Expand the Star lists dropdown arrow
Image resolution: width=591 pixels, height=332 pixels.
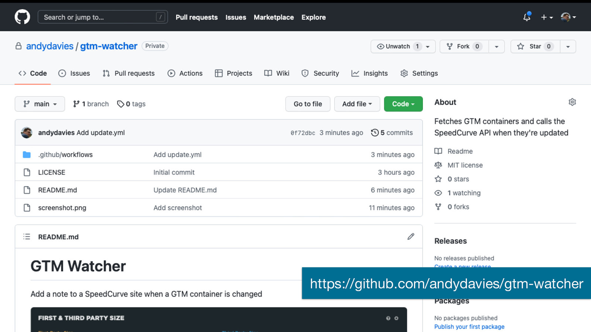(568, 46)
